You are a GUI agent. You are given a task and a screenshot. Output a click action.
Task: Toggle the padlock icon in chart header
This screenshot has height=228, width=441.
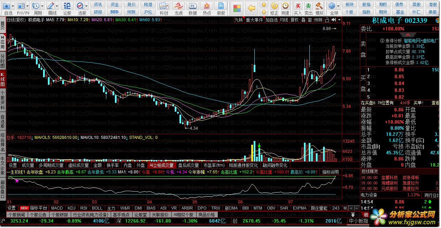pos(327,20)
